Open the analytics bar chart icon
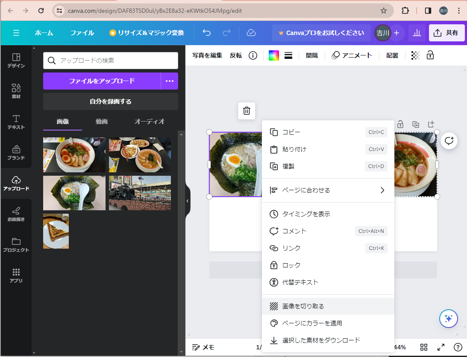Image resolution: width=467 pixels, height=357 pixels. [x=417, y=33]
